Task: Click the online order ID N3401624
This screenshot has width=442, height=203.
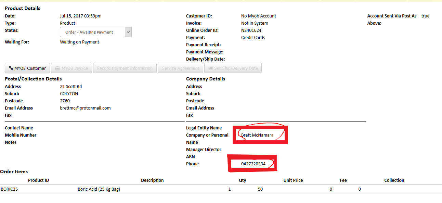Action: (251, 30)
